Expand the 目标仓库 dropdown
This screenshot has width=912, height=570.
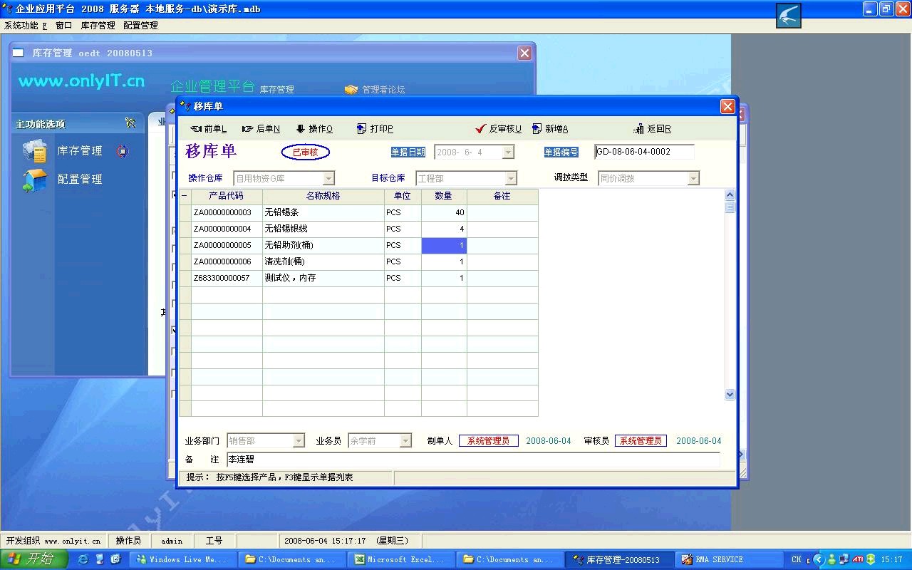[x=511, y=178]
